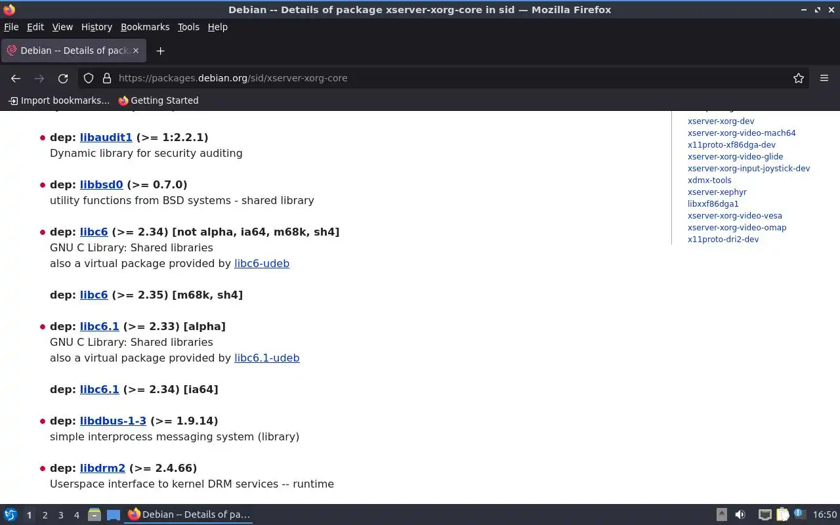Open the libc6-udeb link
The image size is (840, 525).
point(262,263)
